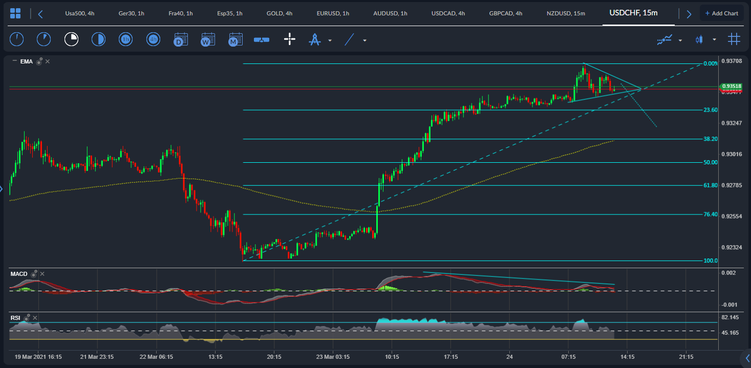Click the 76.40 Fibonacci level label
The image size is (751, 368).
711,214
